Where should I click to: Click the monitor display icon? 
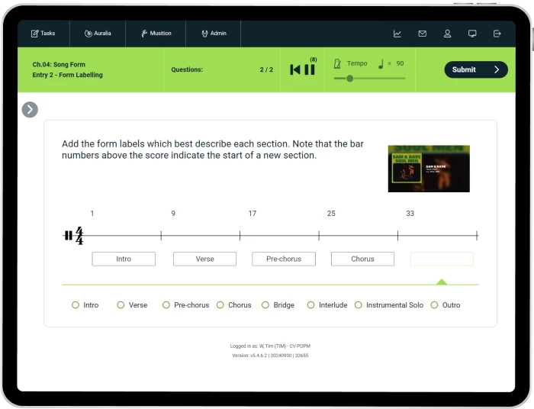click(472, 34)
